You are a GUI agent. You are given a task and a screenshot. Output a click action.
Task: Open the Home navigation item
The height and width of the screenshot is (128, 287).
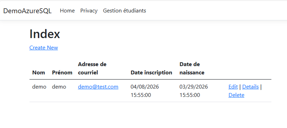(x=67, y=11)
